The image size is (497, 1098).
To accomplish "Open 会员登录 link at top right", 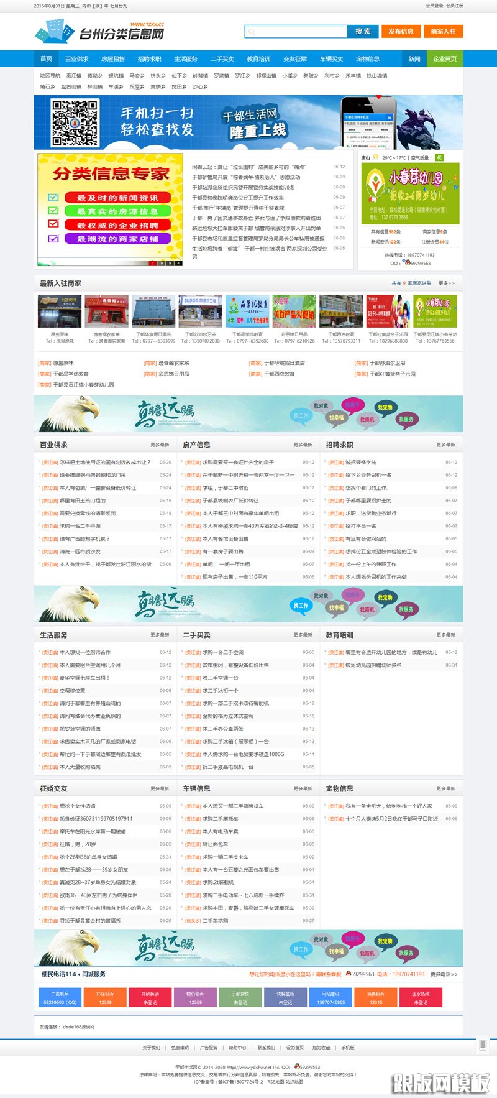I will click(434, 6).
